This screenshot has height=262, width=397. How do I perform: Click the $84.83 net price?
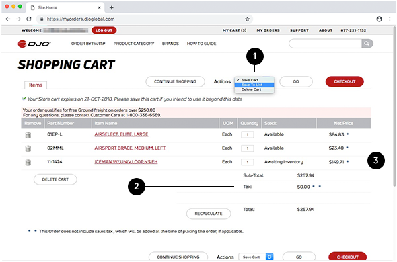click(x=336, y=134)
